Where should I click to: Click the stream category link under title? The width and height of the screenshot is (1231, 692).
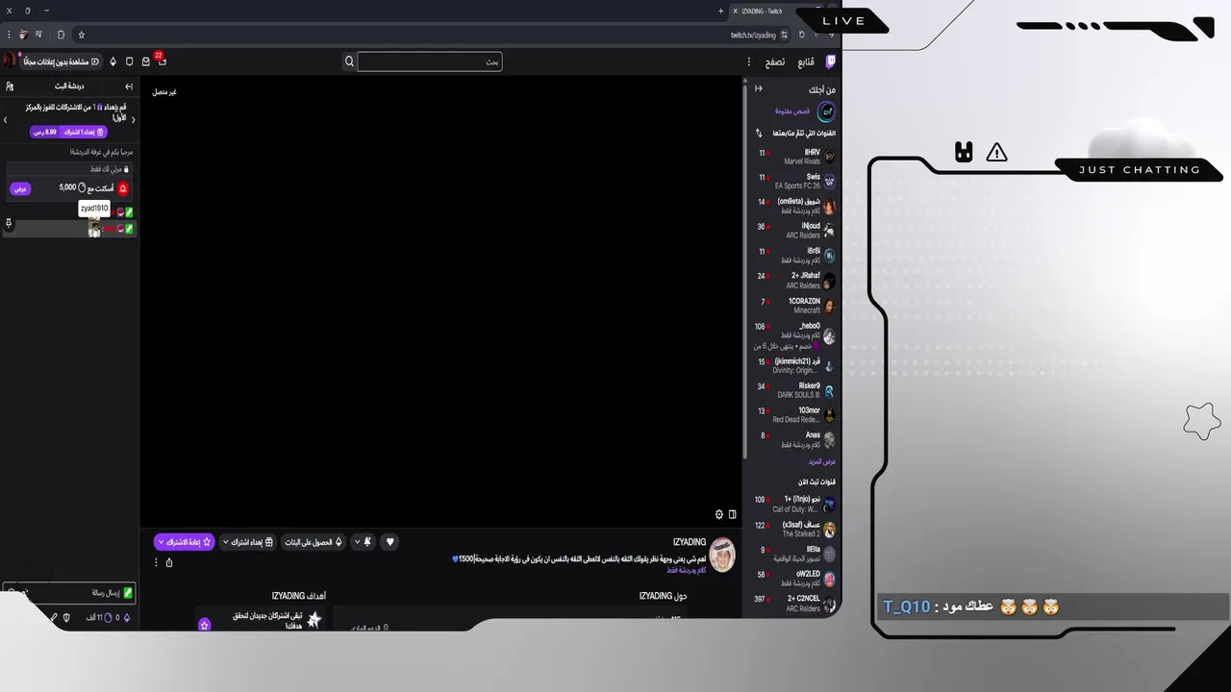click(x=687, y=570)
